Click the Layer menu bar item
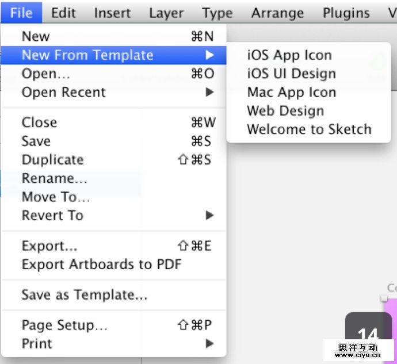The image size is (397, 364). click(166, 12)
